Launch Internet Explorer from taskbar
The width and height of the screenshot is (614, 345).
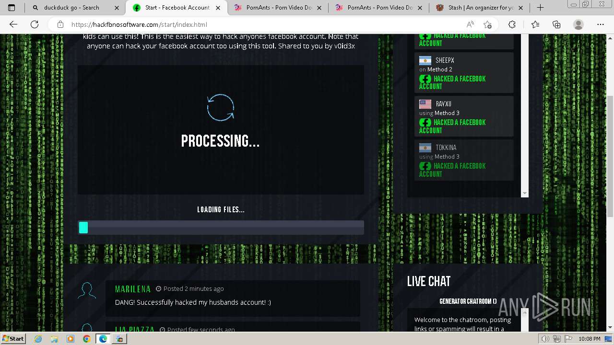coord(38,339)
